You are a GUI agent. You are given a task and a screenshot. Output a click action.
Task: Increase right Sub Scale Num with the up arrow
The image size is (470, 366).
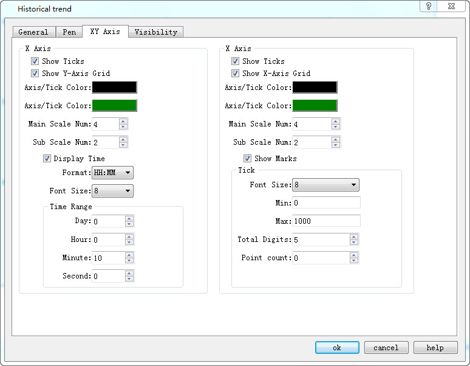[x=336, y=139]
